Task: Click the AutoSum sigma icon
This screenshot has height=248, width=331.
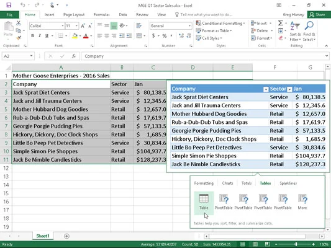Action: (280, 23)
